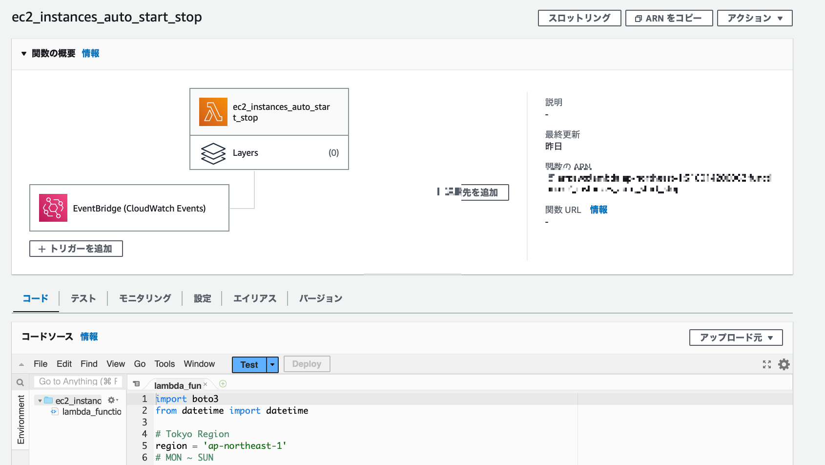Click the スロットリング button
Screen dimensions: 825x465
579,18
